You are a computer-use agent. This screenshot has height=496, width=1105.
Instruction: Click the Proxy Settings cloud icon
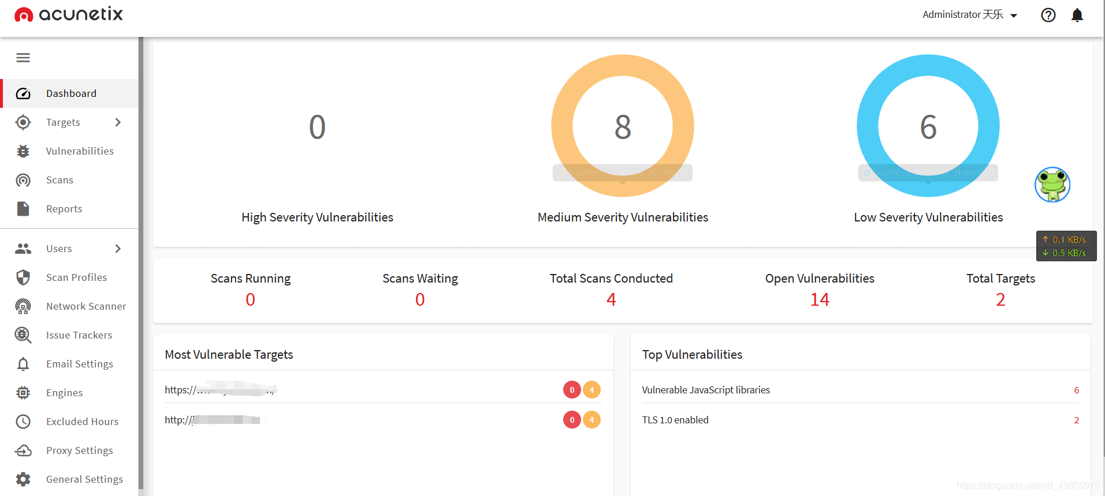point(23,450)
